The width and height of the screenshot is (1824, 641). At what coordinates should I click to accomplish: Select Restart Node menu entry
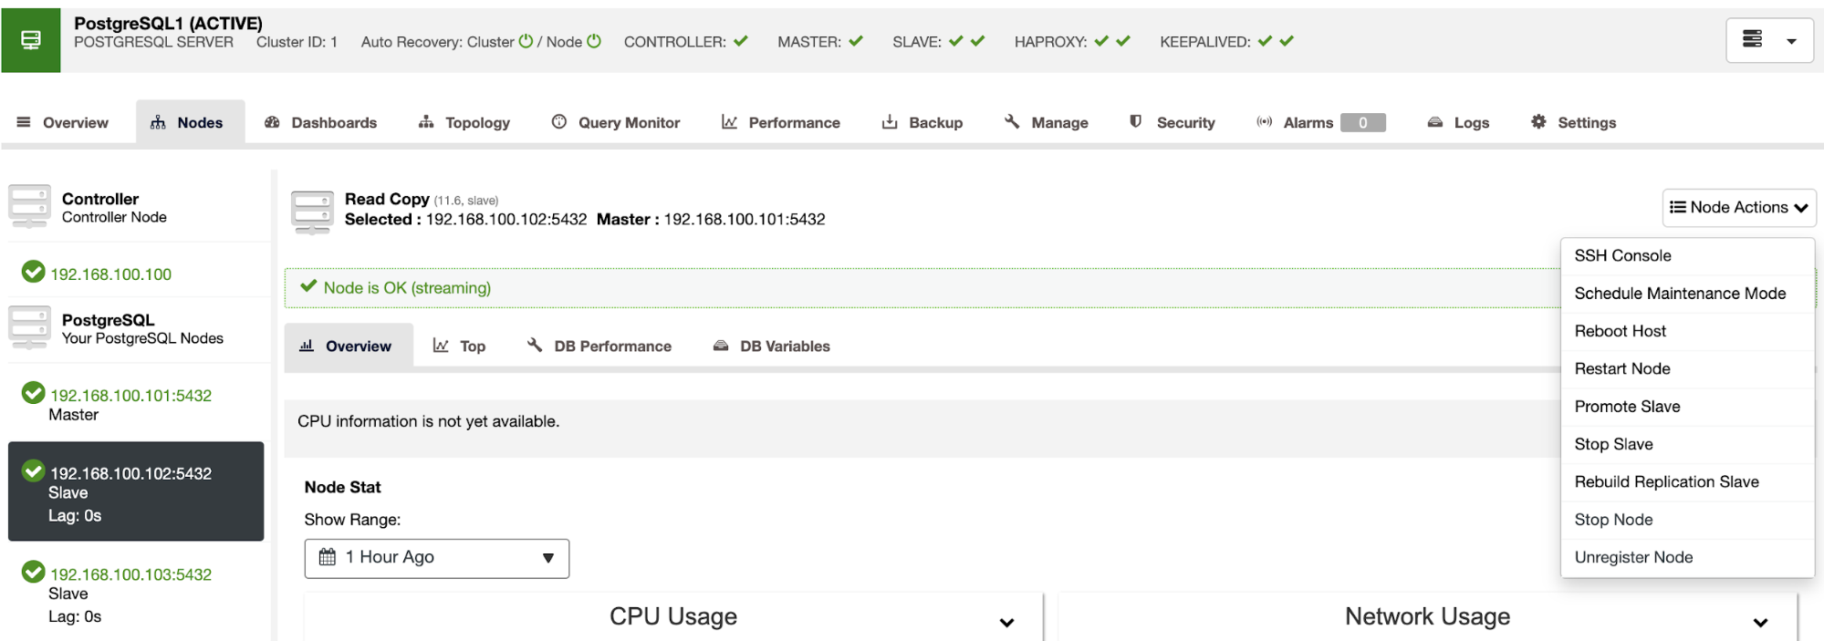(1687, 368)
